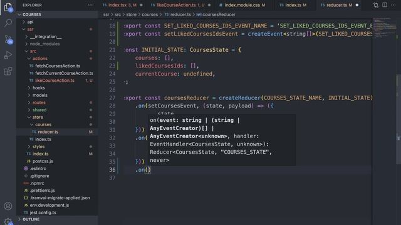Click 'likedCoursesIds' on line 23
The width and height of the screenshot is (401, 225).
(159, 66)
